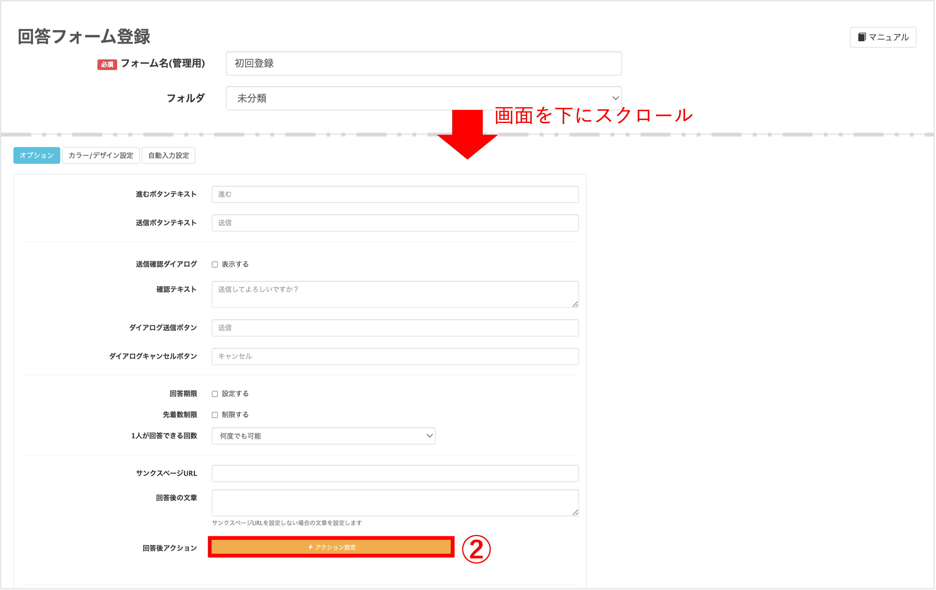Screen dimensions: 936x590
Task: Click the 進むボタンテキスト input field
Action: [395, 194]
